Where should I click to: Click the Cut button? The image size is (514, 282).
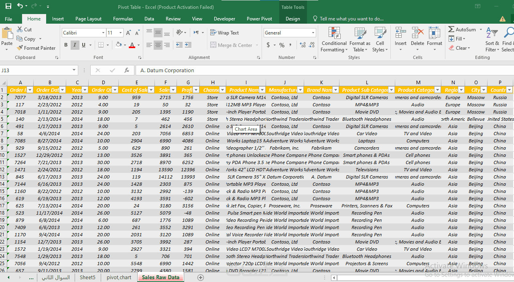click(x=24, y=30)
